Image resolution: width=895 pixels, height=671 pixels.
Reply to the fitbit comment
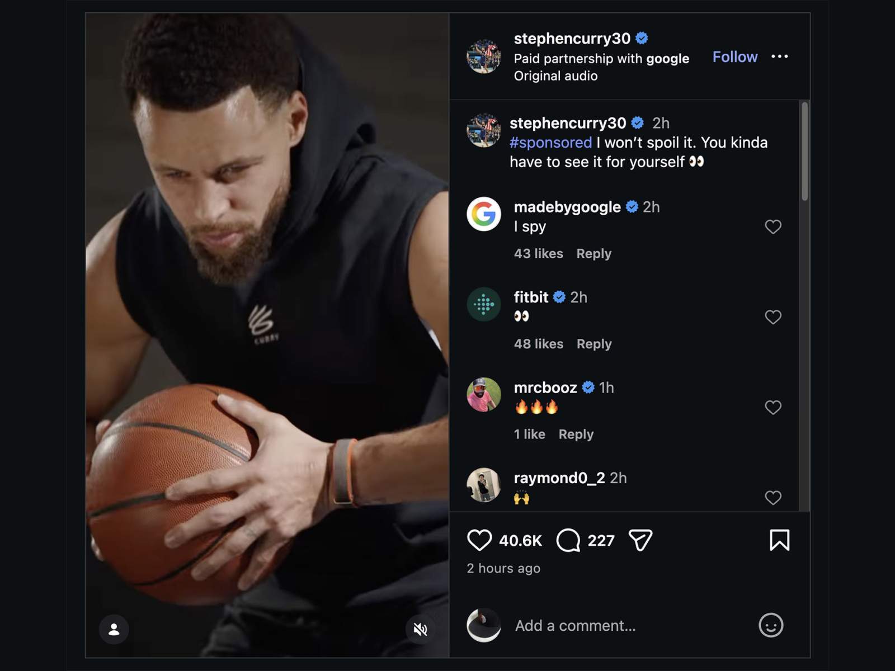(x=593, y=344)
